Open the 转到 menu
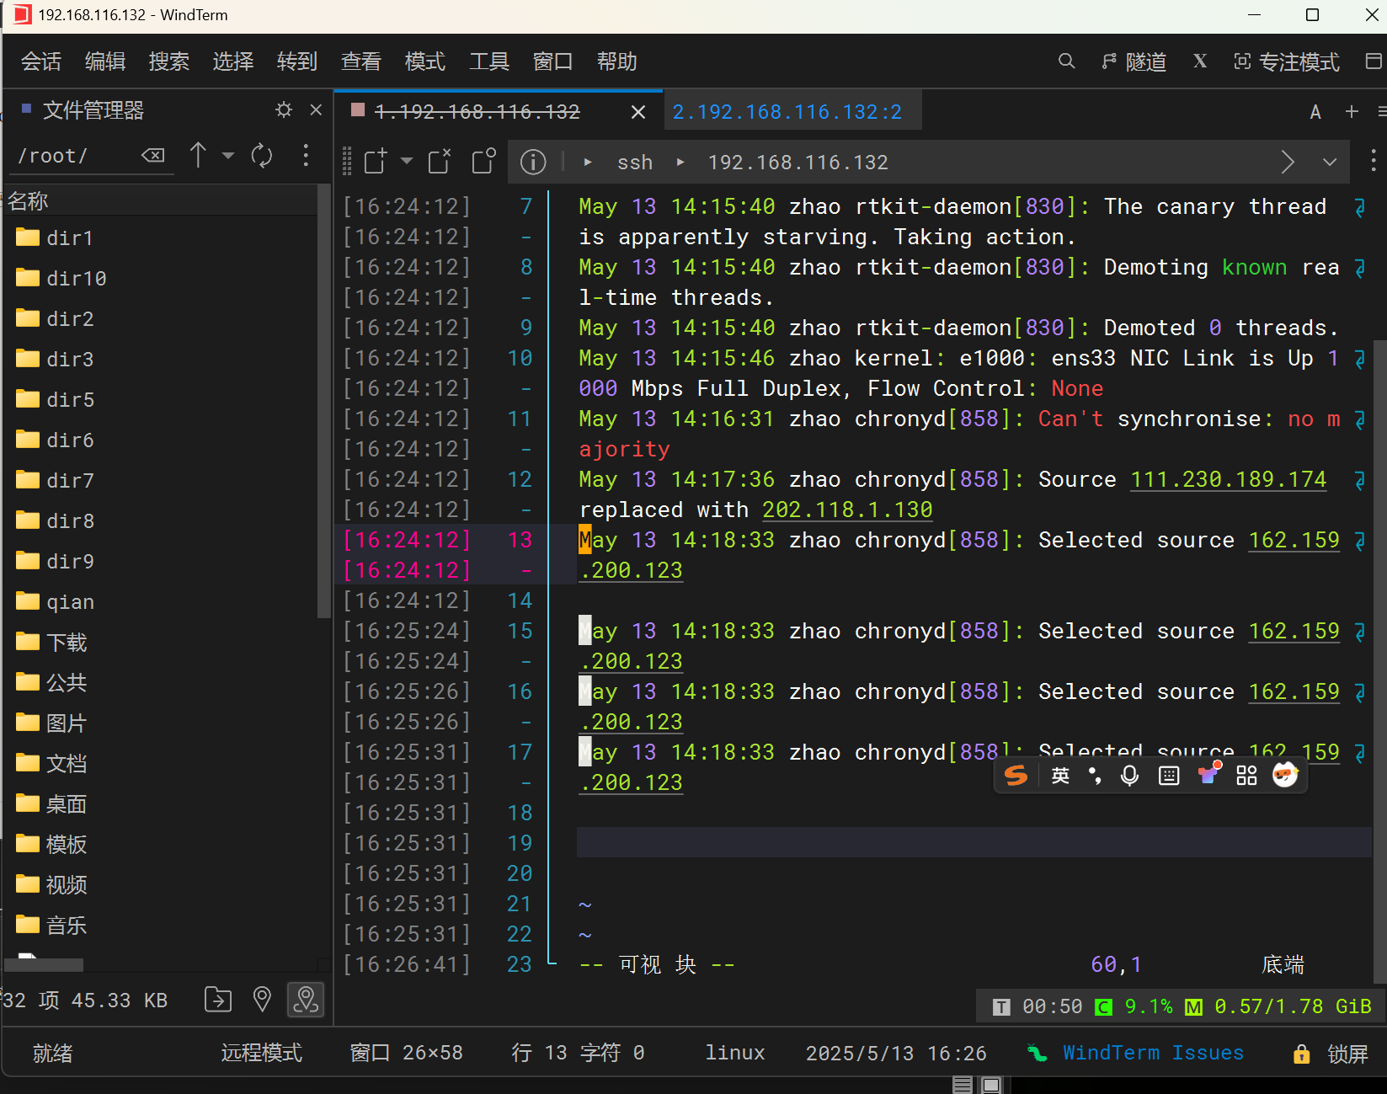1387x1094 pixels. (296, 61)
